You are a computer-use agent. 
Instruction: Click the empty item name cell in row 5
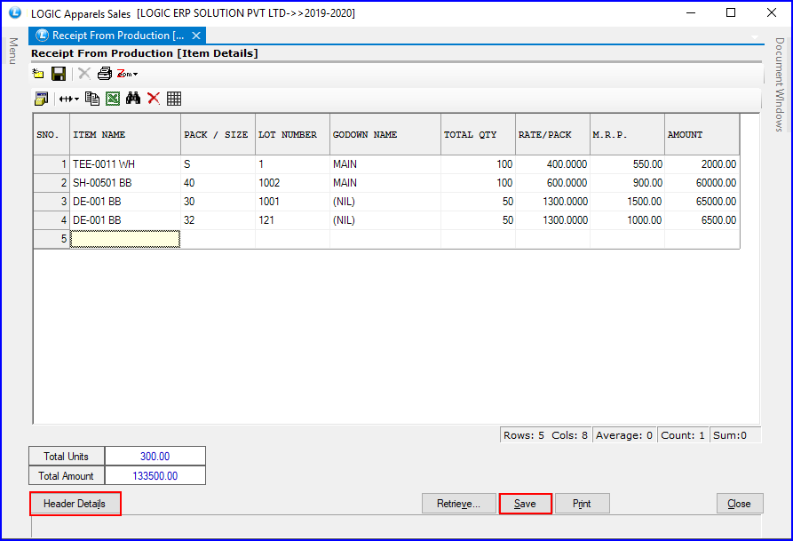click(125, 239)
